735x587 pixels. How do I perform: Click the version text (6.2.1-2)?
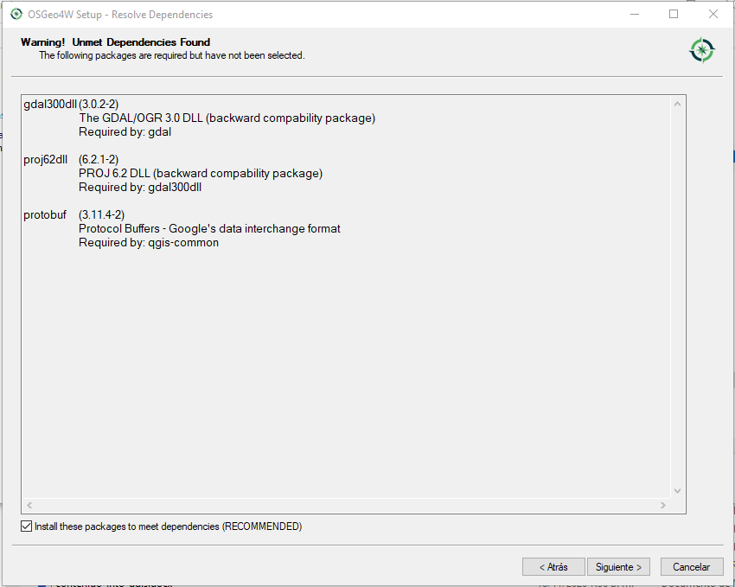tap(99, 160)
